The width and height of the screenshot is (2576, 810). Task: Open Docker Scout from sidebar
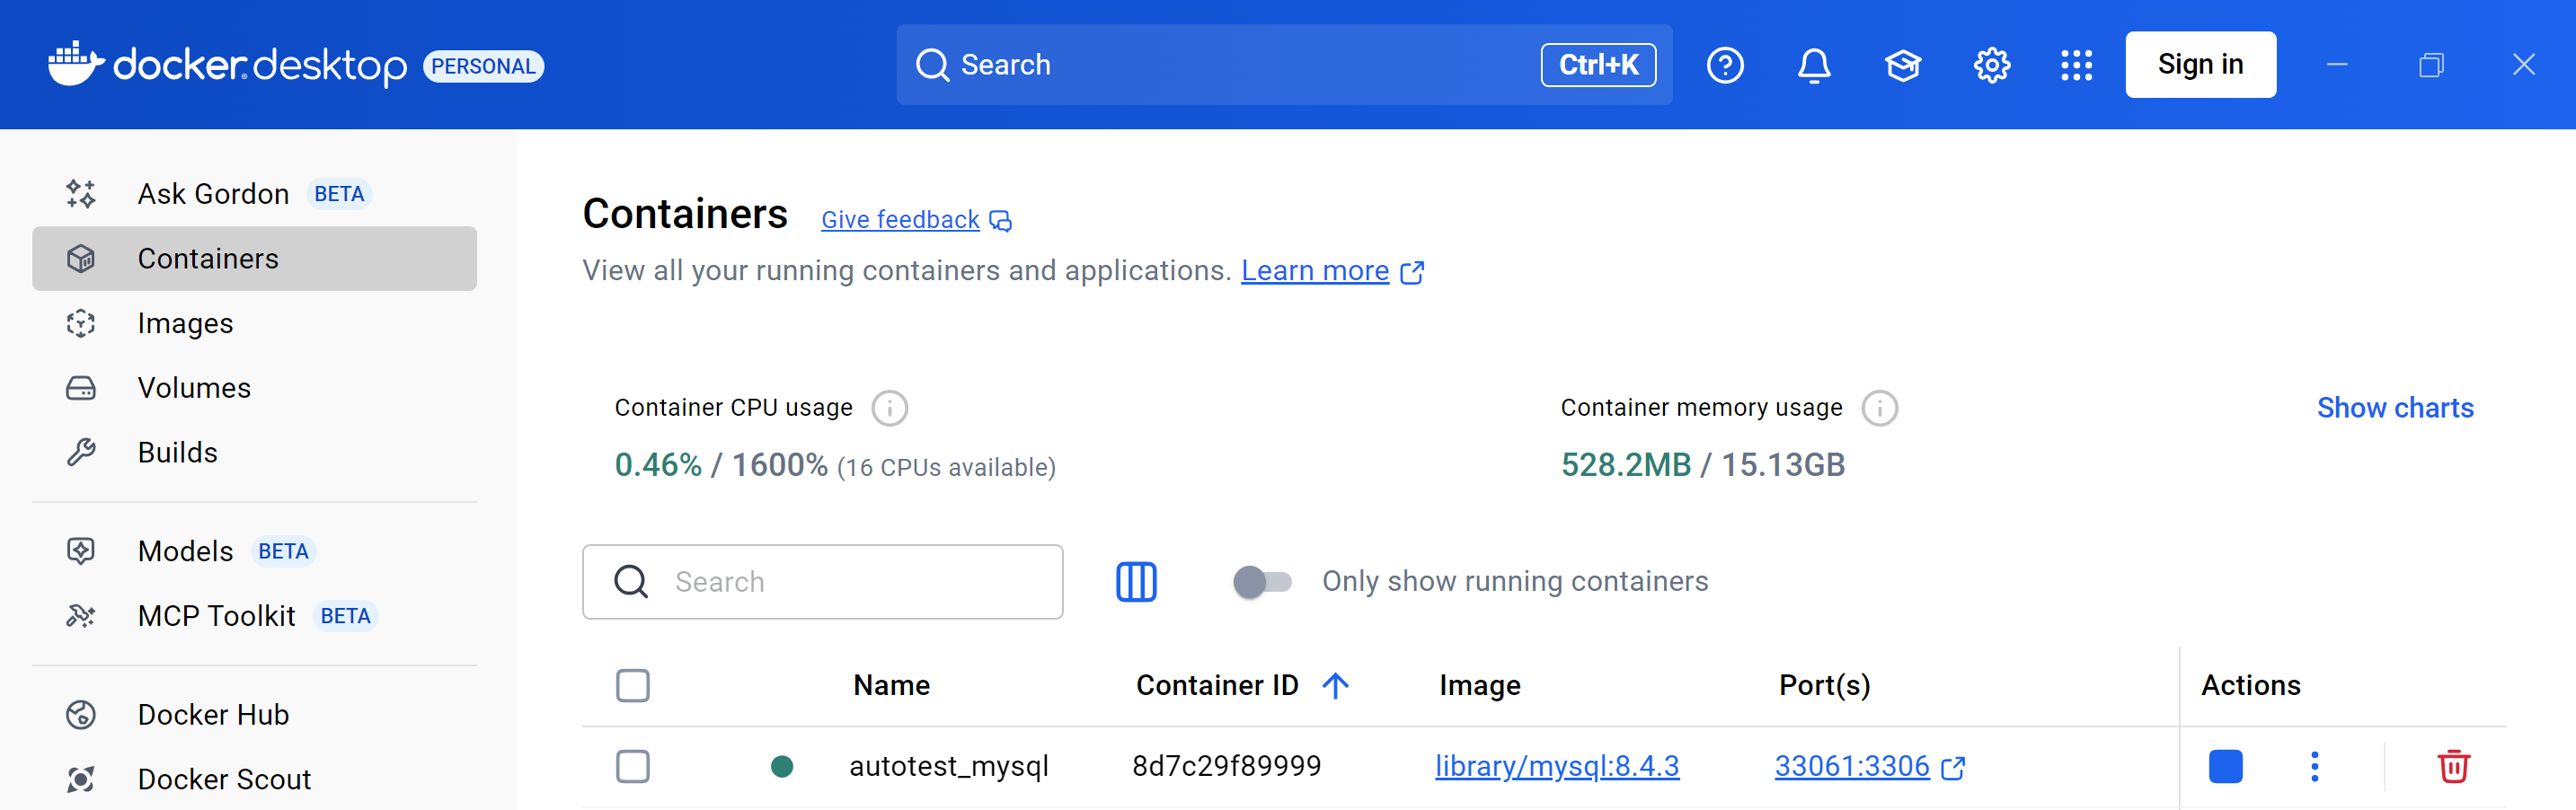point(254,778)
